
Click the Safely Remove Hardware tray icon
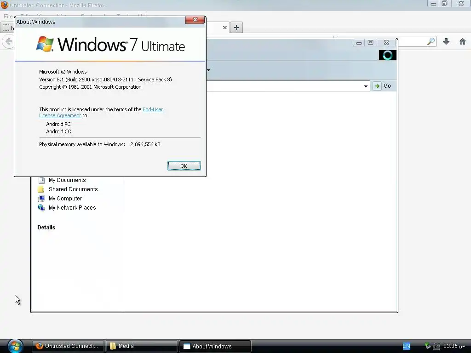(x=428, y=346)
